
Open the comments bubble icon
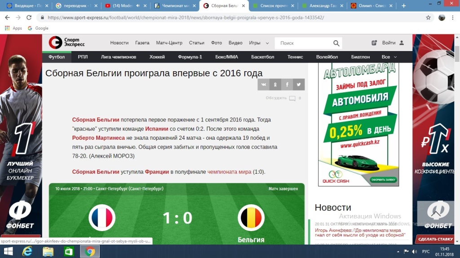pyautogui.click(x=292, y=98)
